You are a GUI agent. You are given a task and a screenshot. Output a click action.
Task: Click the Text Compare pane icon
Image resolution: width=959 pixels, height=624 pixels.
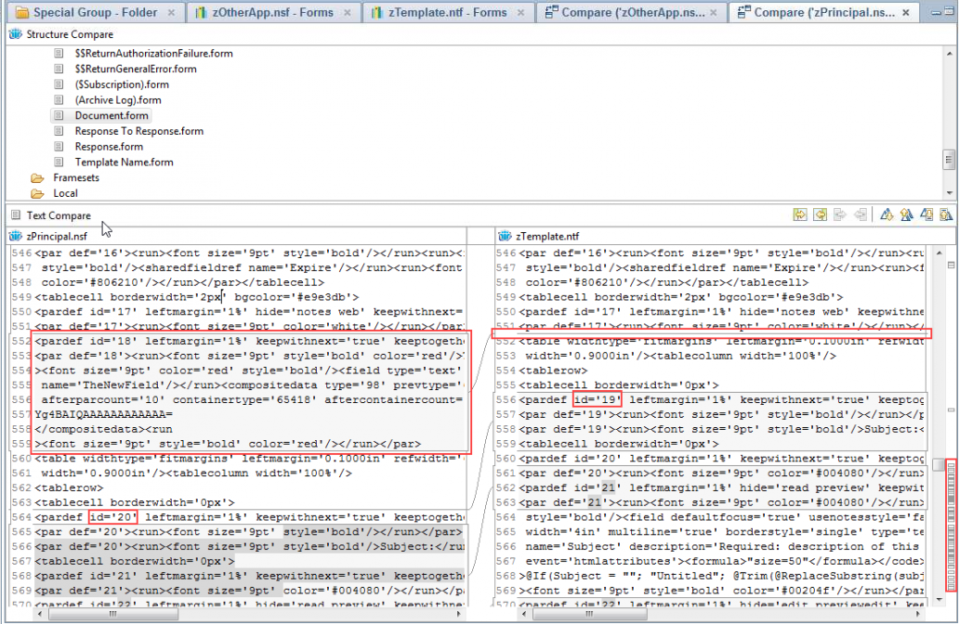[16, 215]
